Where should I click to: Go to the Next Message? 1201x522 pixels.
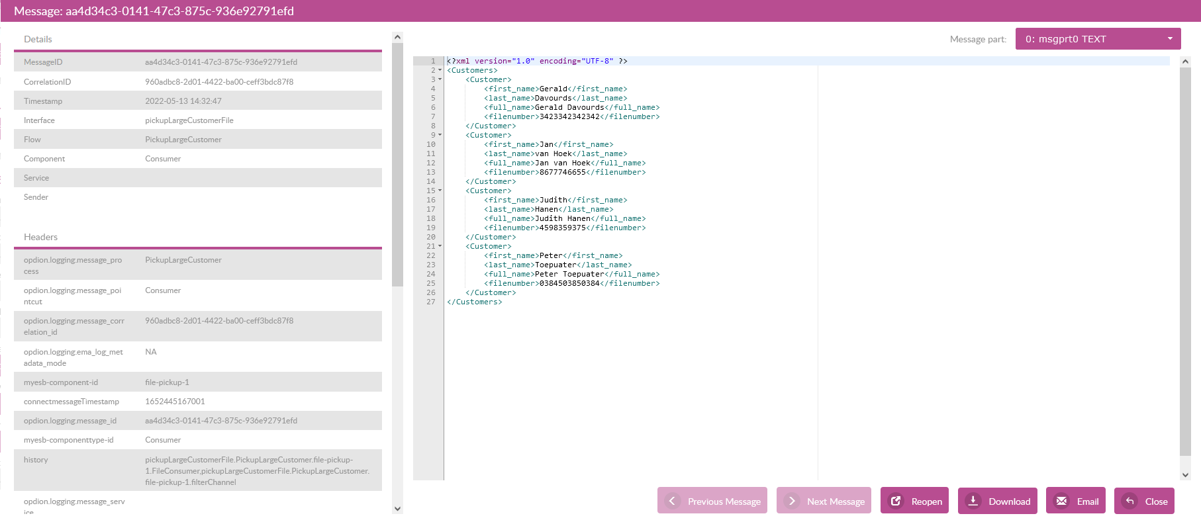coord(825,501)
